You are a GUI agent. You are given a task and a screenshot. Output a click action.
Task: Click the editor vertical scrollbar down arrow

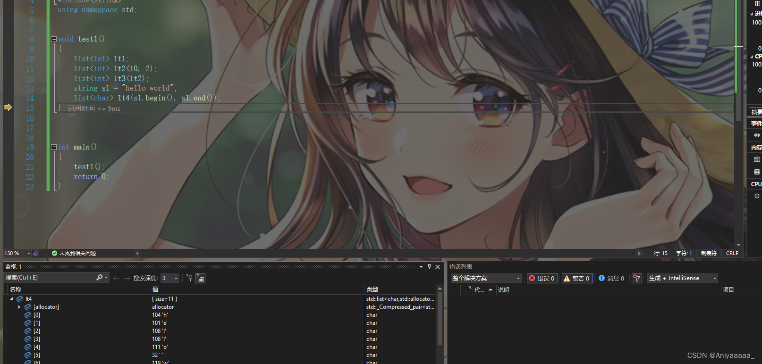tap(739, 245)
